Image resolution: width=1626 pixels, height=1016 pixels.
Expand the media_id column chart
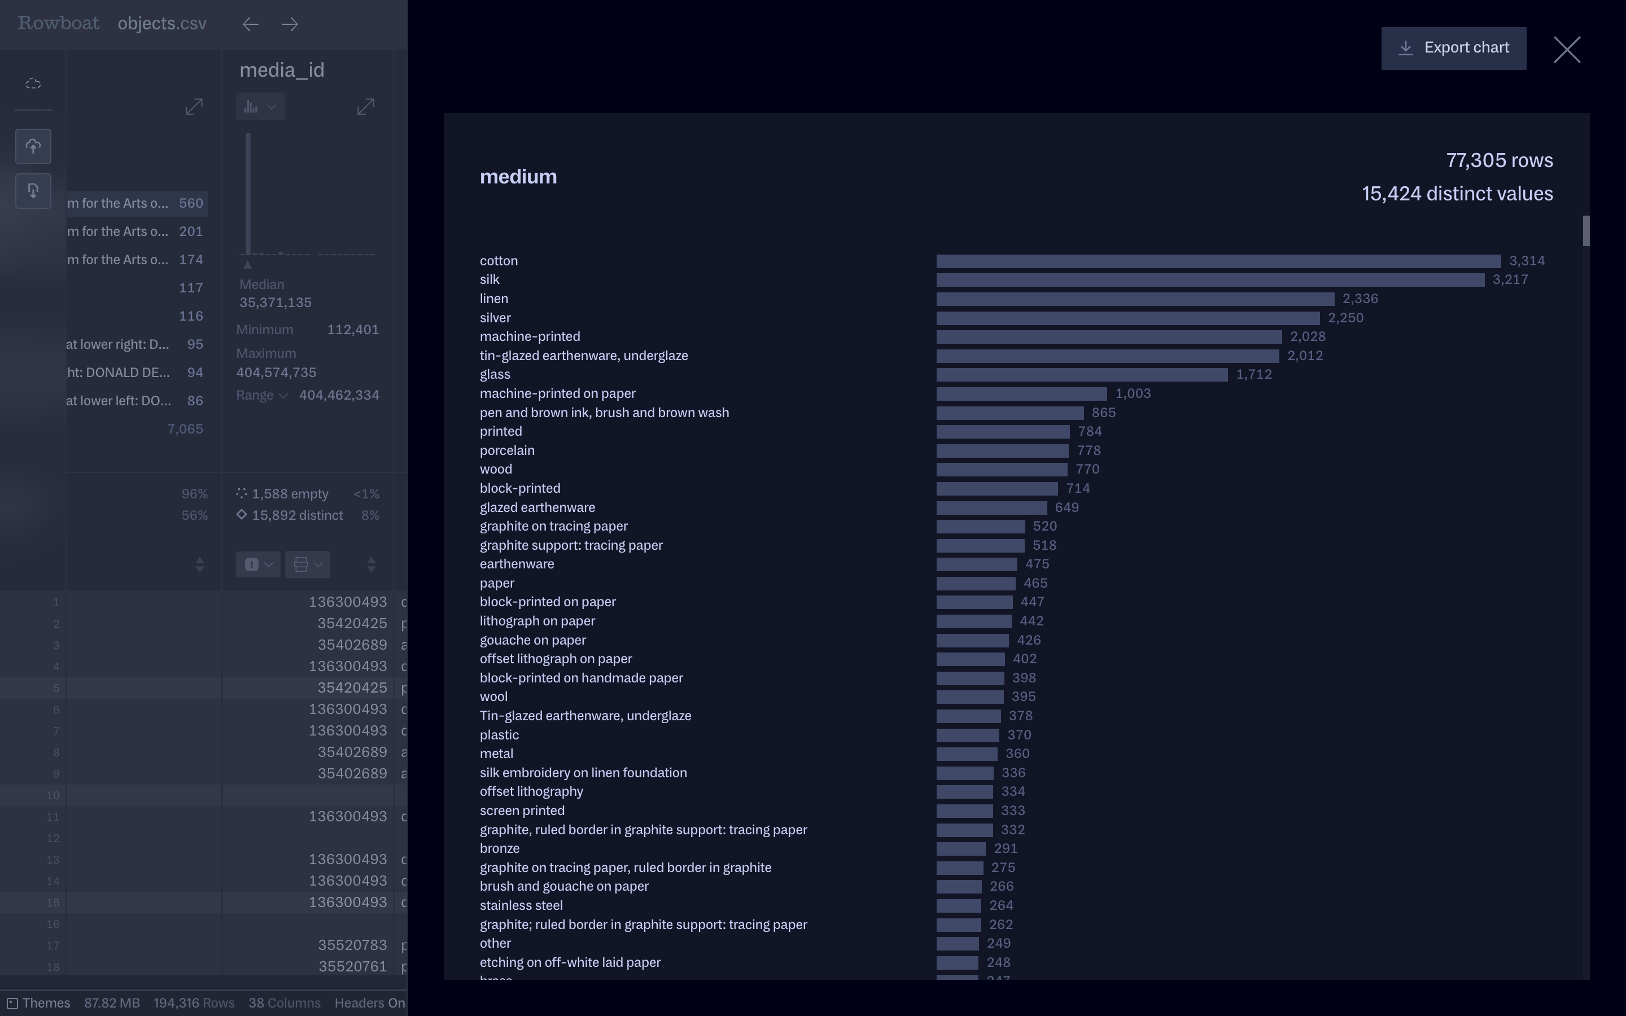[x=365, y=107]
